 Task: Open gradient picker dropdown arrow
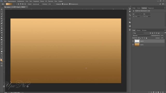tap(13, 4)
